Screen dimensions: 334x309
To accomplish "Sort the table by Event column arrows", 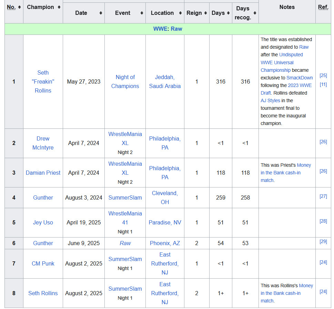I will [x=142, y=13].
